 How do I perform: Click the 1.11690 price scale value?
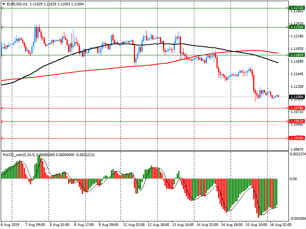click(297, 61)
